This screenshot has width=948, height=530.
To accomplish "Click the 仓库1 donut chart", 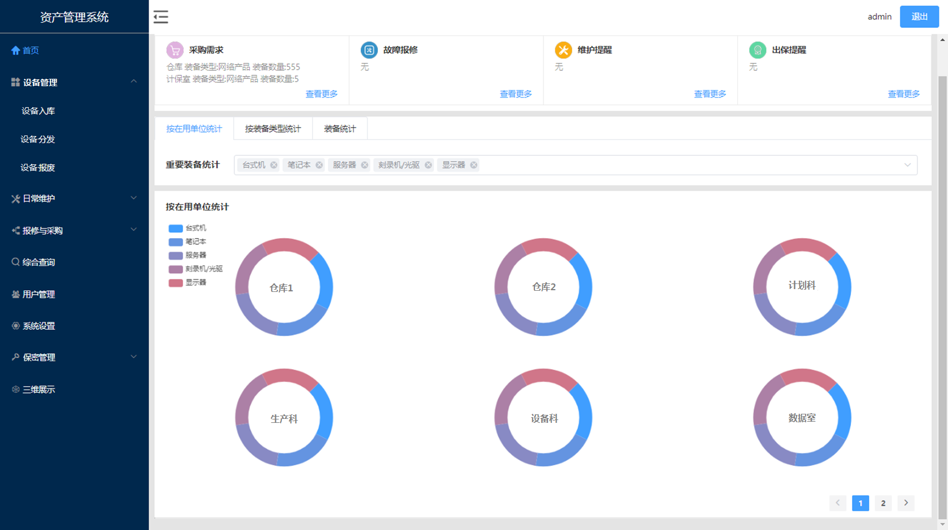I will [284, 287].
